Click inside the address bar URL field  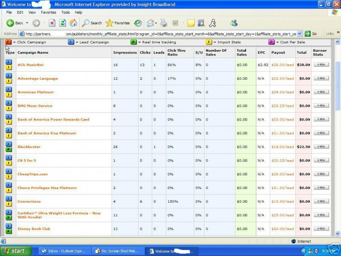tap(161, 34)
